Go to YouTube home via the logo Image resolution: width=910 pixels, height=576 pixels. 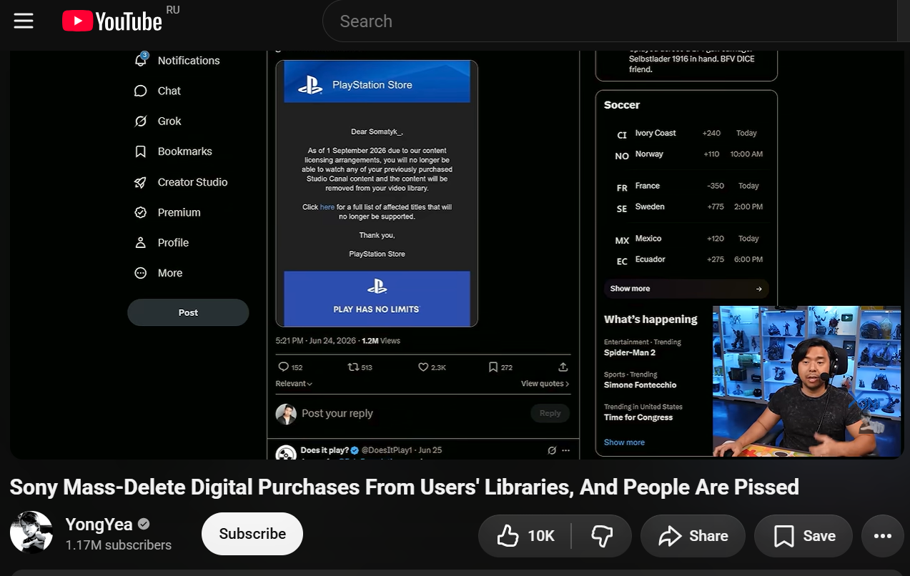tap(112, 21)
